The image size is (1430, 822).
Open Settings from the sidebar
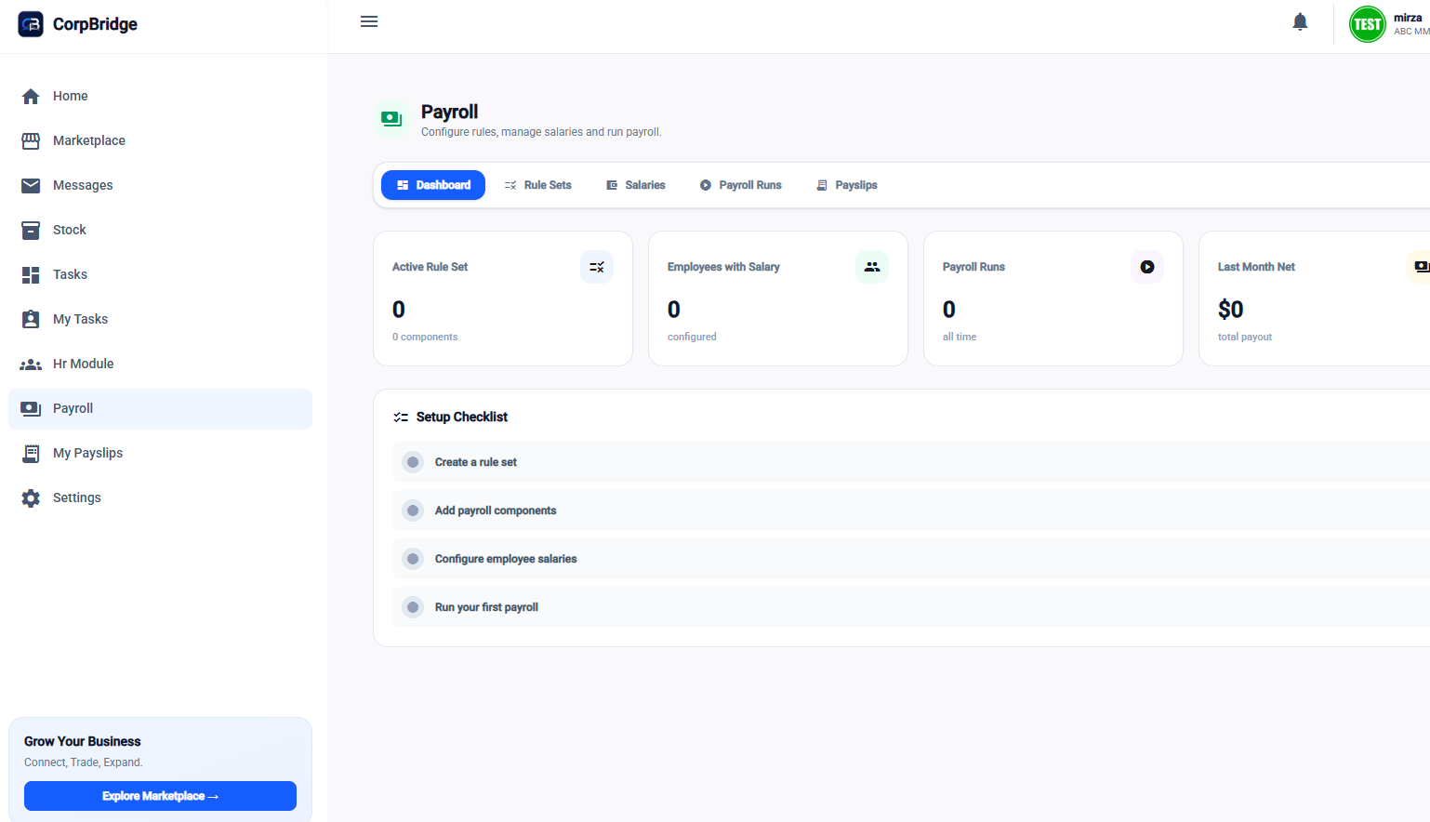tap(160, 497)
